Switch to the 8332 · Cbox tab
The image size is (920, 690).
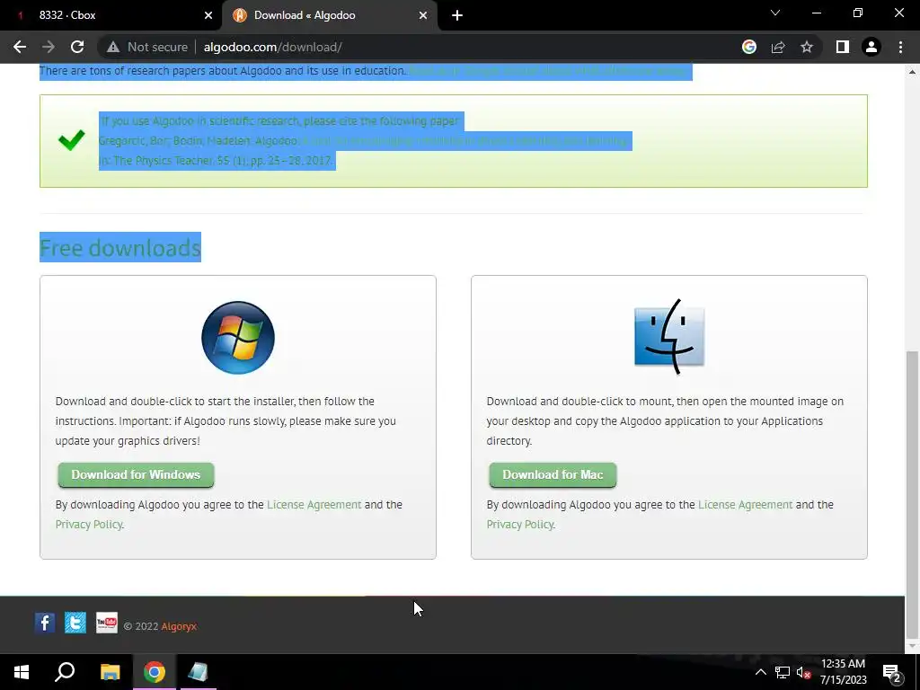(111, 15)
